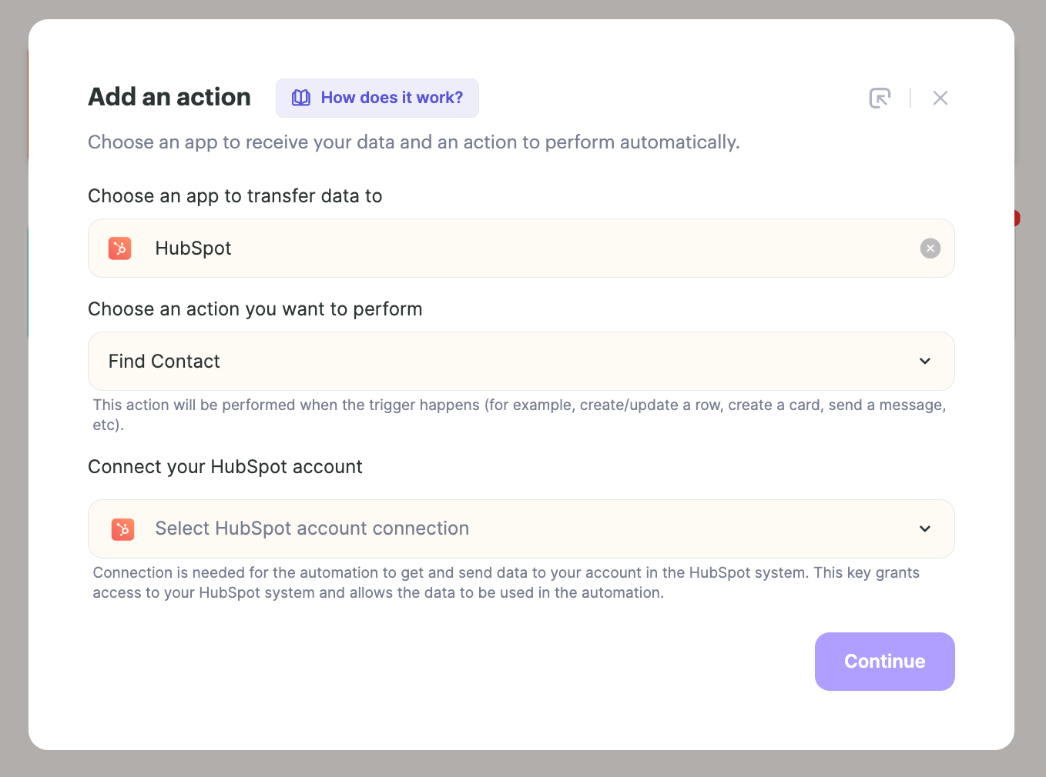Click the HubSpot app selection field
The width and height of the screenshot is (1046, 777).
(521, 248)
